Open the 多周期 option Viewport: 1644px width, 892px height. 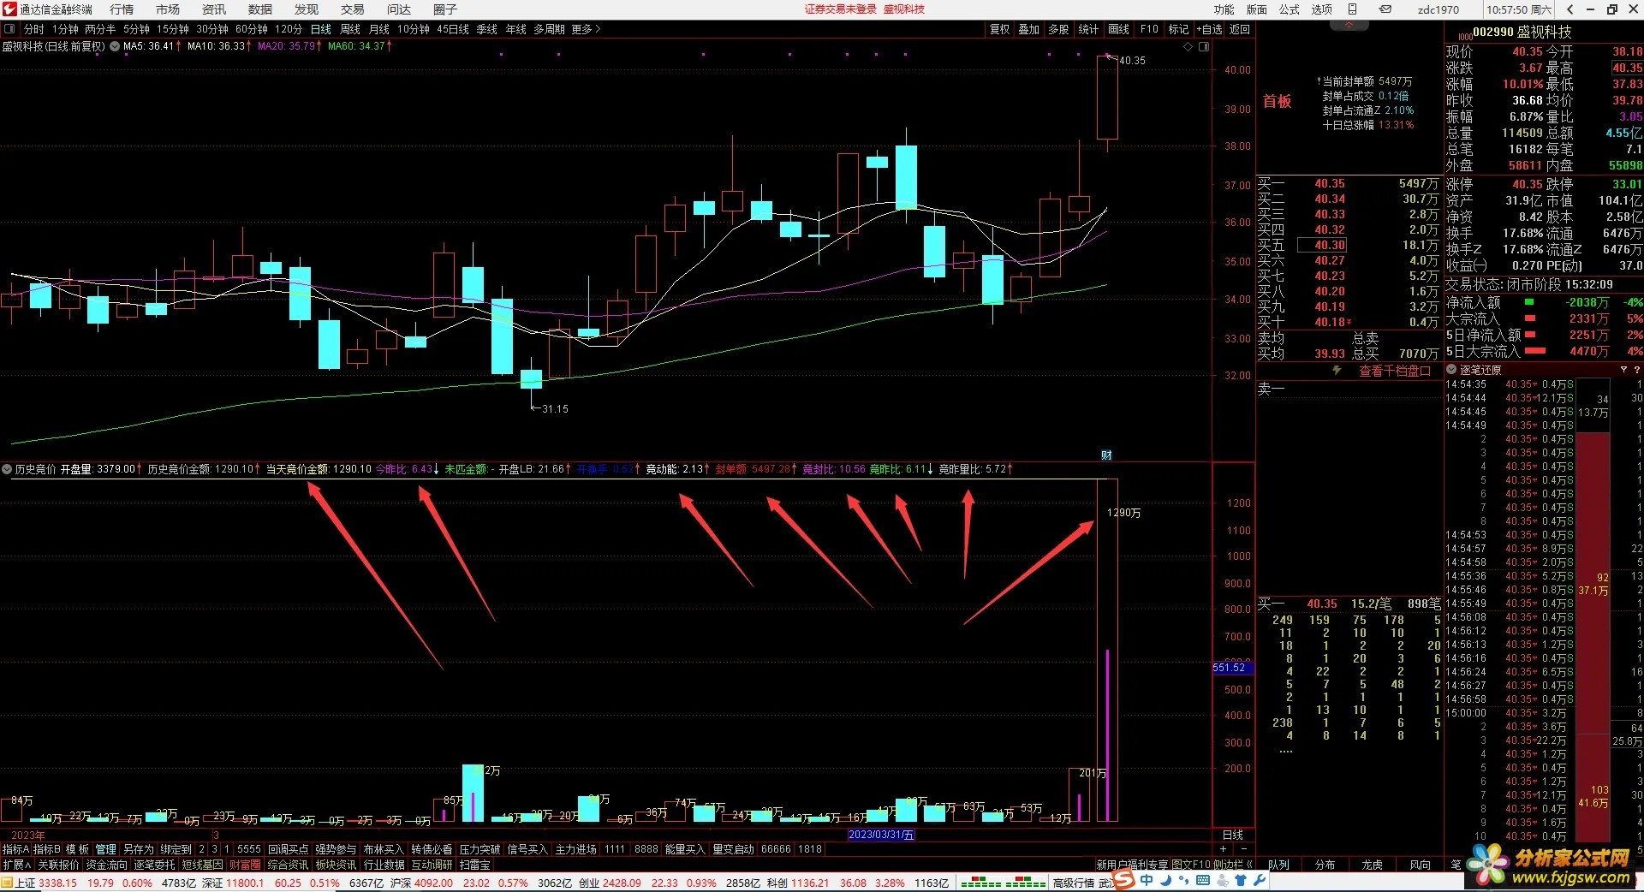coord(549,29)
